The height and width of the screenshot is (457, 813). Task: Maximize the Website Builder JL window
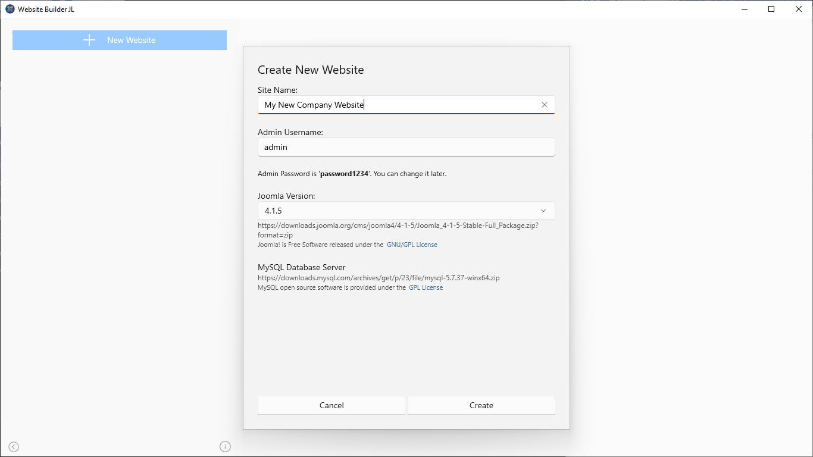pos(771,9)
